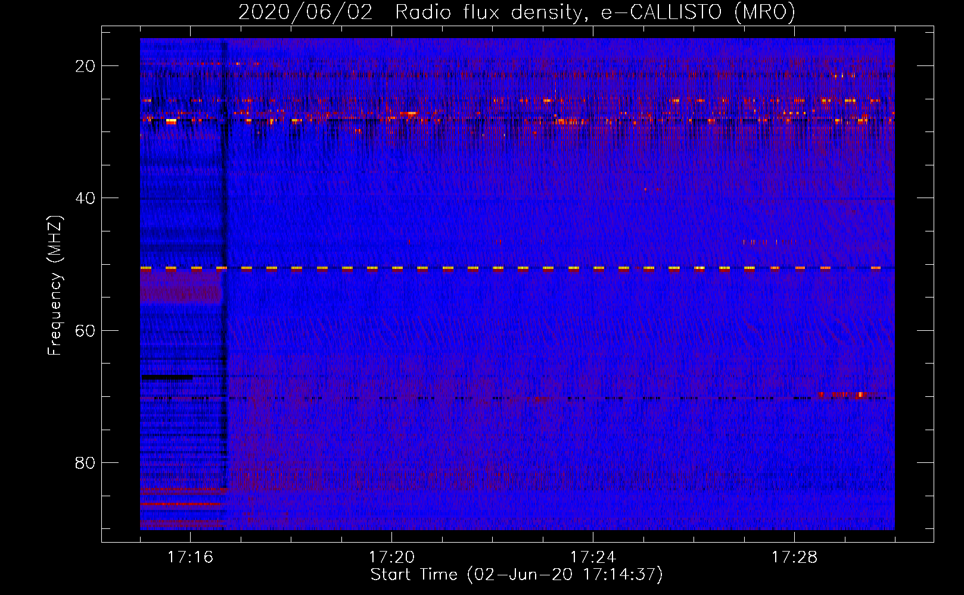The height and width of the screenshot is (595, 964).
Task: Click the time tick label '17:24'
Action: pyautogui.click(x=593, y=558)
